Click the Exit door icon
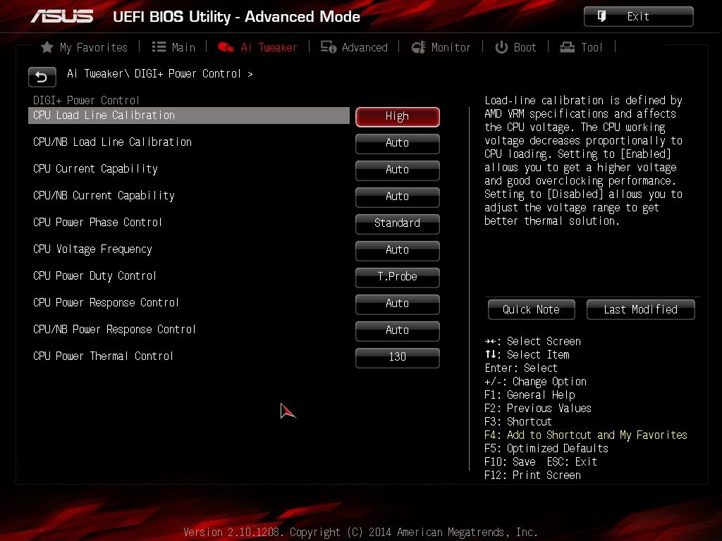The image size is (722, 541). pyautogui.click(x=601, y=17)
